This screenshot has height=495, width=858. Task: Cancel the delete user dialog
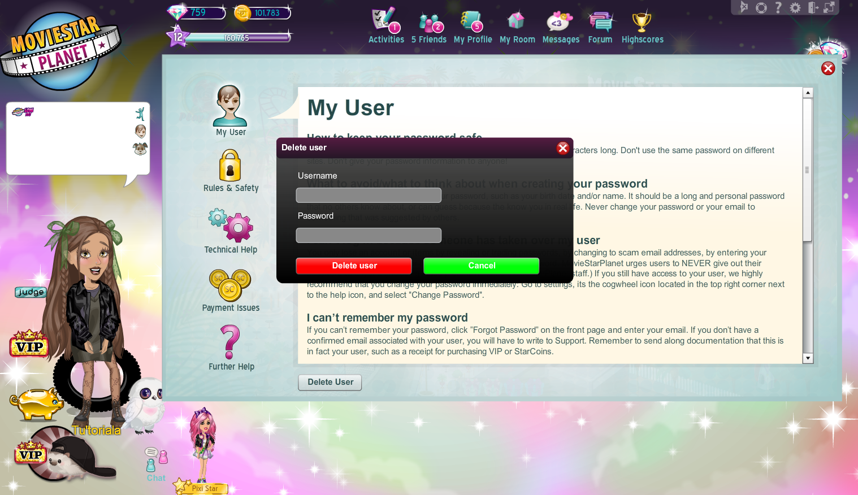tap(481, 266)
